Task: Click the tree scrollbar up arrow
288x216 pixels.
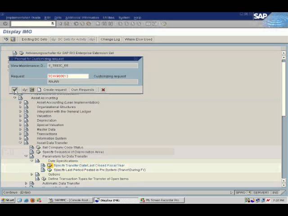Action: coord(283,53)
